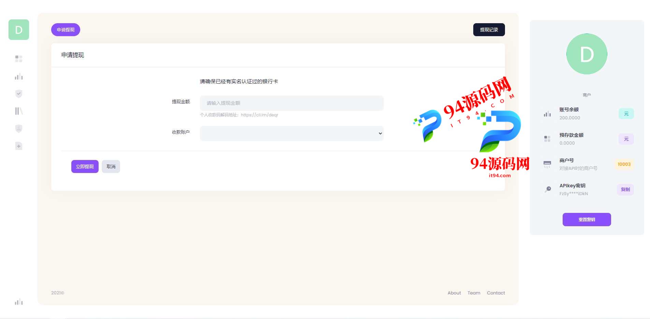This screenshot has height=319, width=650.
Task: Click the 提现金额 field label
Action: [x=181, y=102]
